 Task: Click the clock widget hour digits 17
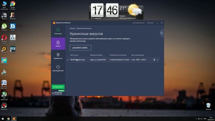point(97,10)
